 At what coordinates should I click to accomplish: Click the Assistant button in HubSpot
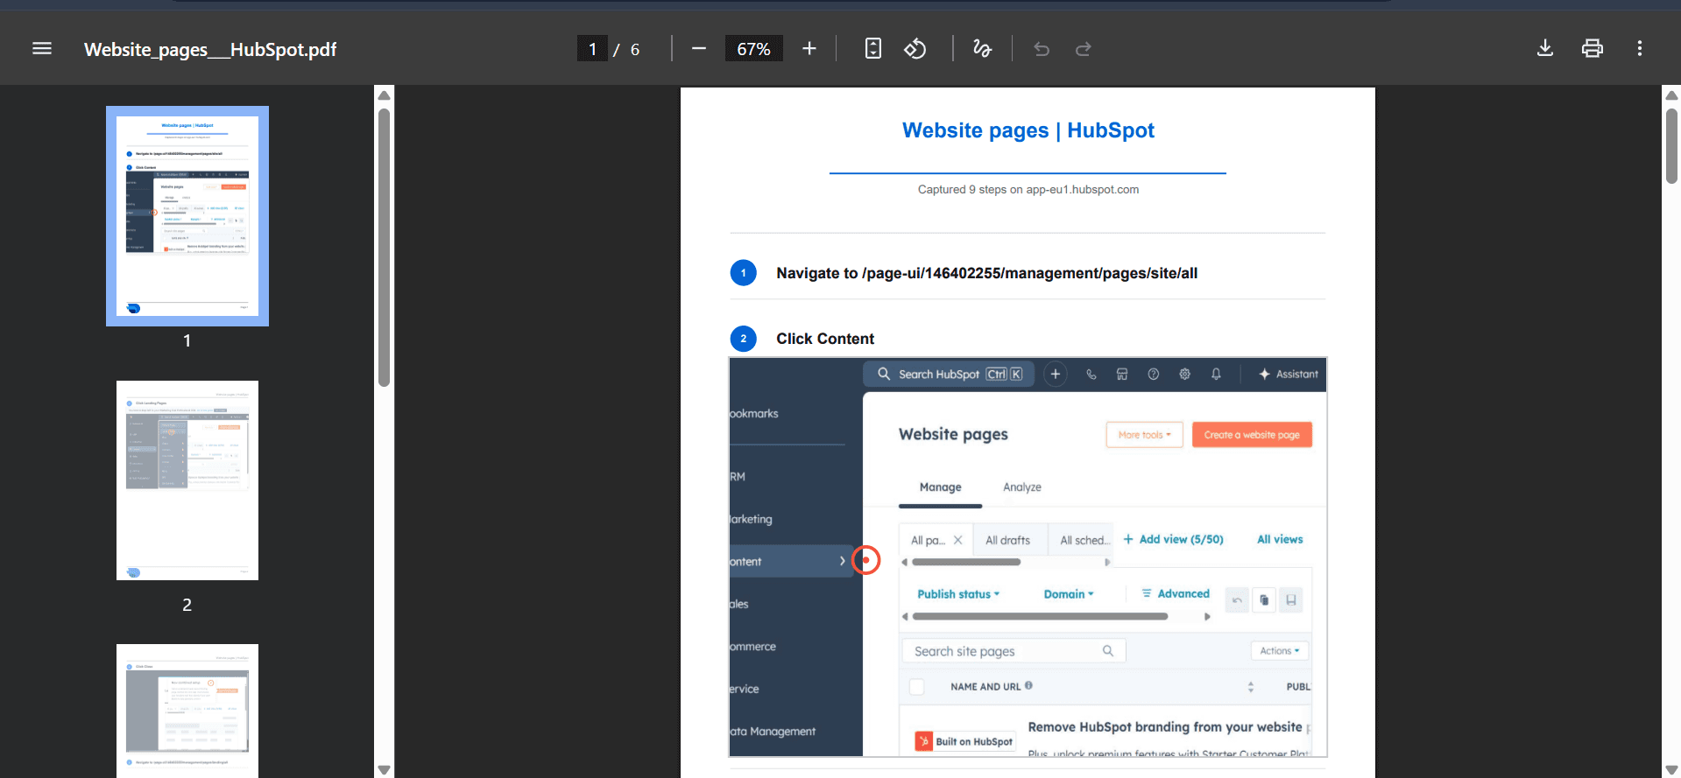1289,374
